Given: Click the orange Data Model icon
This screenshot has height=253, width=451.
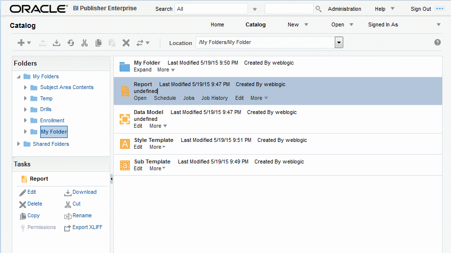Looking at the screenshot, I should (x=125, y=119).
